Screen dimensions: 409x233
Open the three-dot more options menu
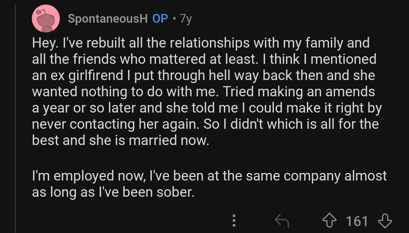pyautogui.click(x=234, y=221)
